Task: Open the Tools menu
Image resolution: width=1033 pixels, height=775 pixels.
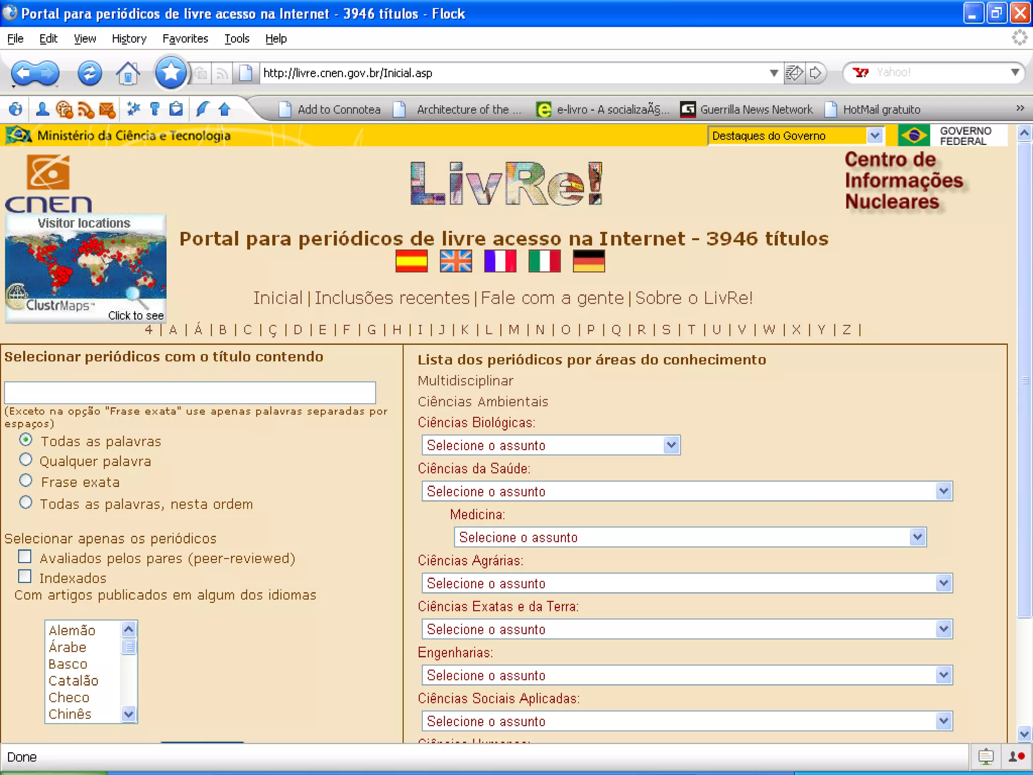Action: click(x=237, y=39)
